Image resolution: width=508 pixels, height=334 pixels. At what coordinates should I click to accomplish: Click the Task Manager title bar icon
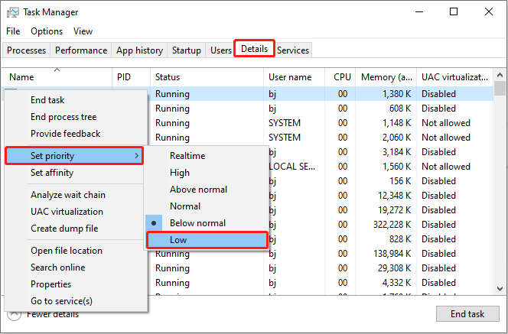(13, 12)
